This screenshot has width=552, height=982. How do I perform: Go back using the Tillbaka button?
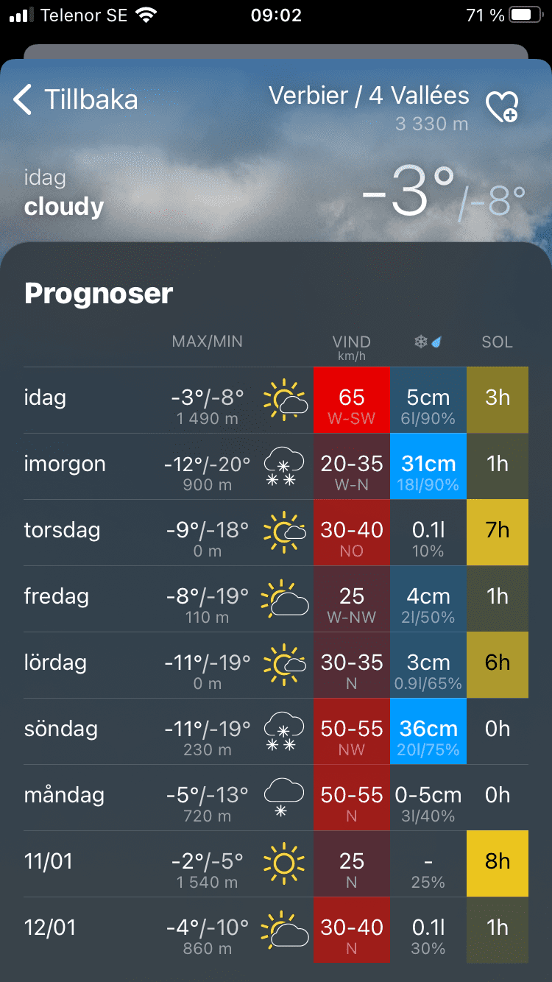[x=91, y=99]
